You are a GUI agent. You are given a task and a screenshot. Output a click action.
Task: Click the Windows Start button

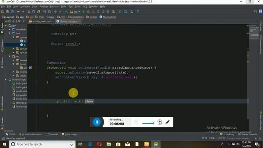[x=5, y=144]
